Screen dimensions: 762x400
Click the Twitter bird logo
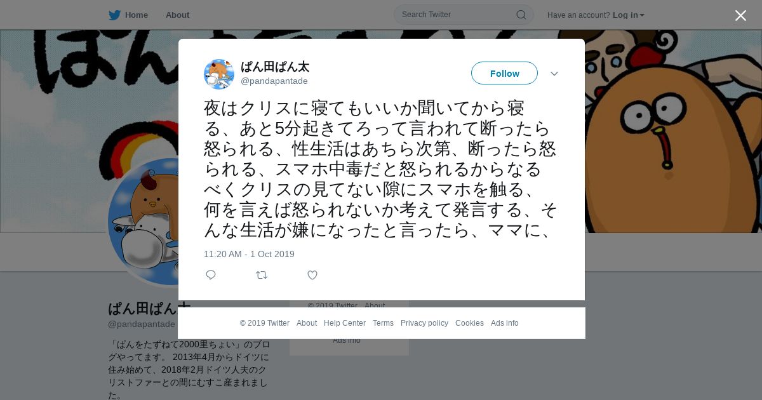(114, 15)
